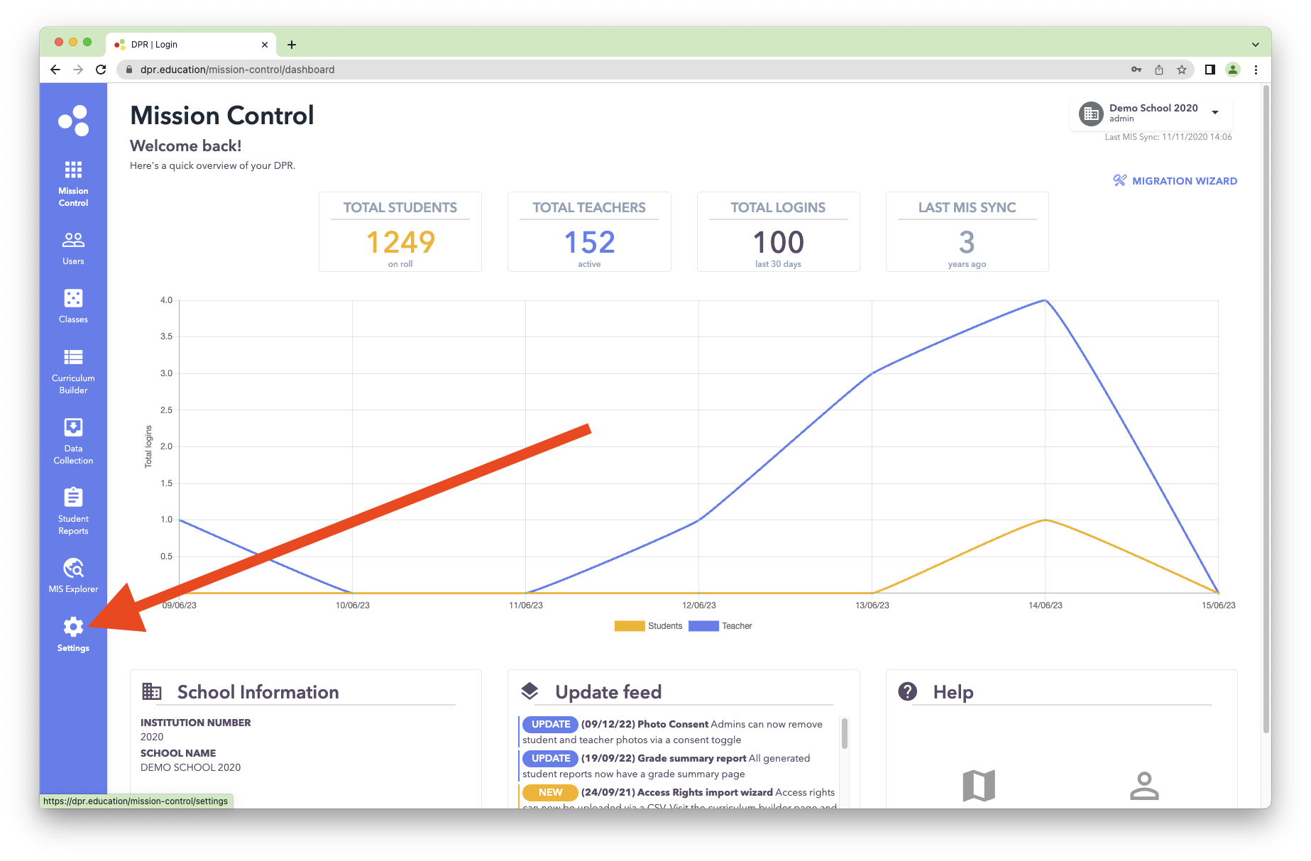Open Student Reports
Screen dimensions: 1311x861
coord(72,506)
